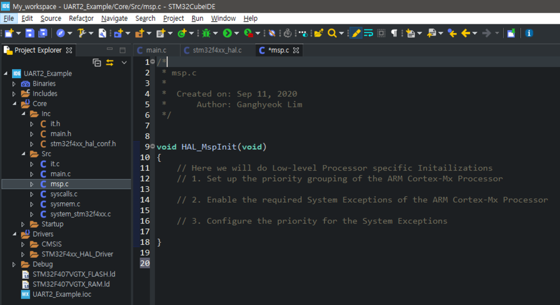Open the Source menu
The height and width of the screenshot is (305, 560).
click(x=51, y=18)
